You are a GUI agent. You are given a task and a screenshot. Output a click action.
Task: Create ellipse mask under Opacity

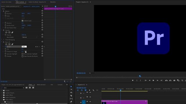pos(6,32)
